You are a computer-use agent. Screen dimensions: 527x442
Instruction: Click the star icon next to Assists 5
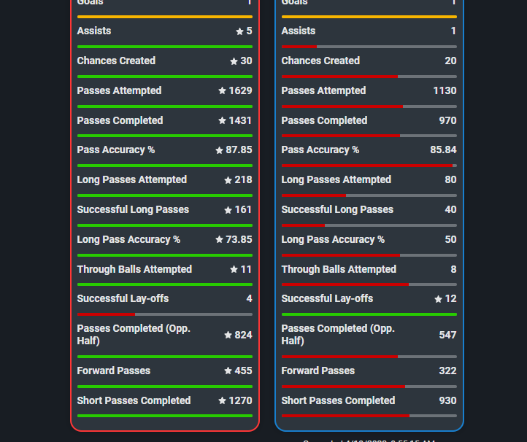point(239,31)
